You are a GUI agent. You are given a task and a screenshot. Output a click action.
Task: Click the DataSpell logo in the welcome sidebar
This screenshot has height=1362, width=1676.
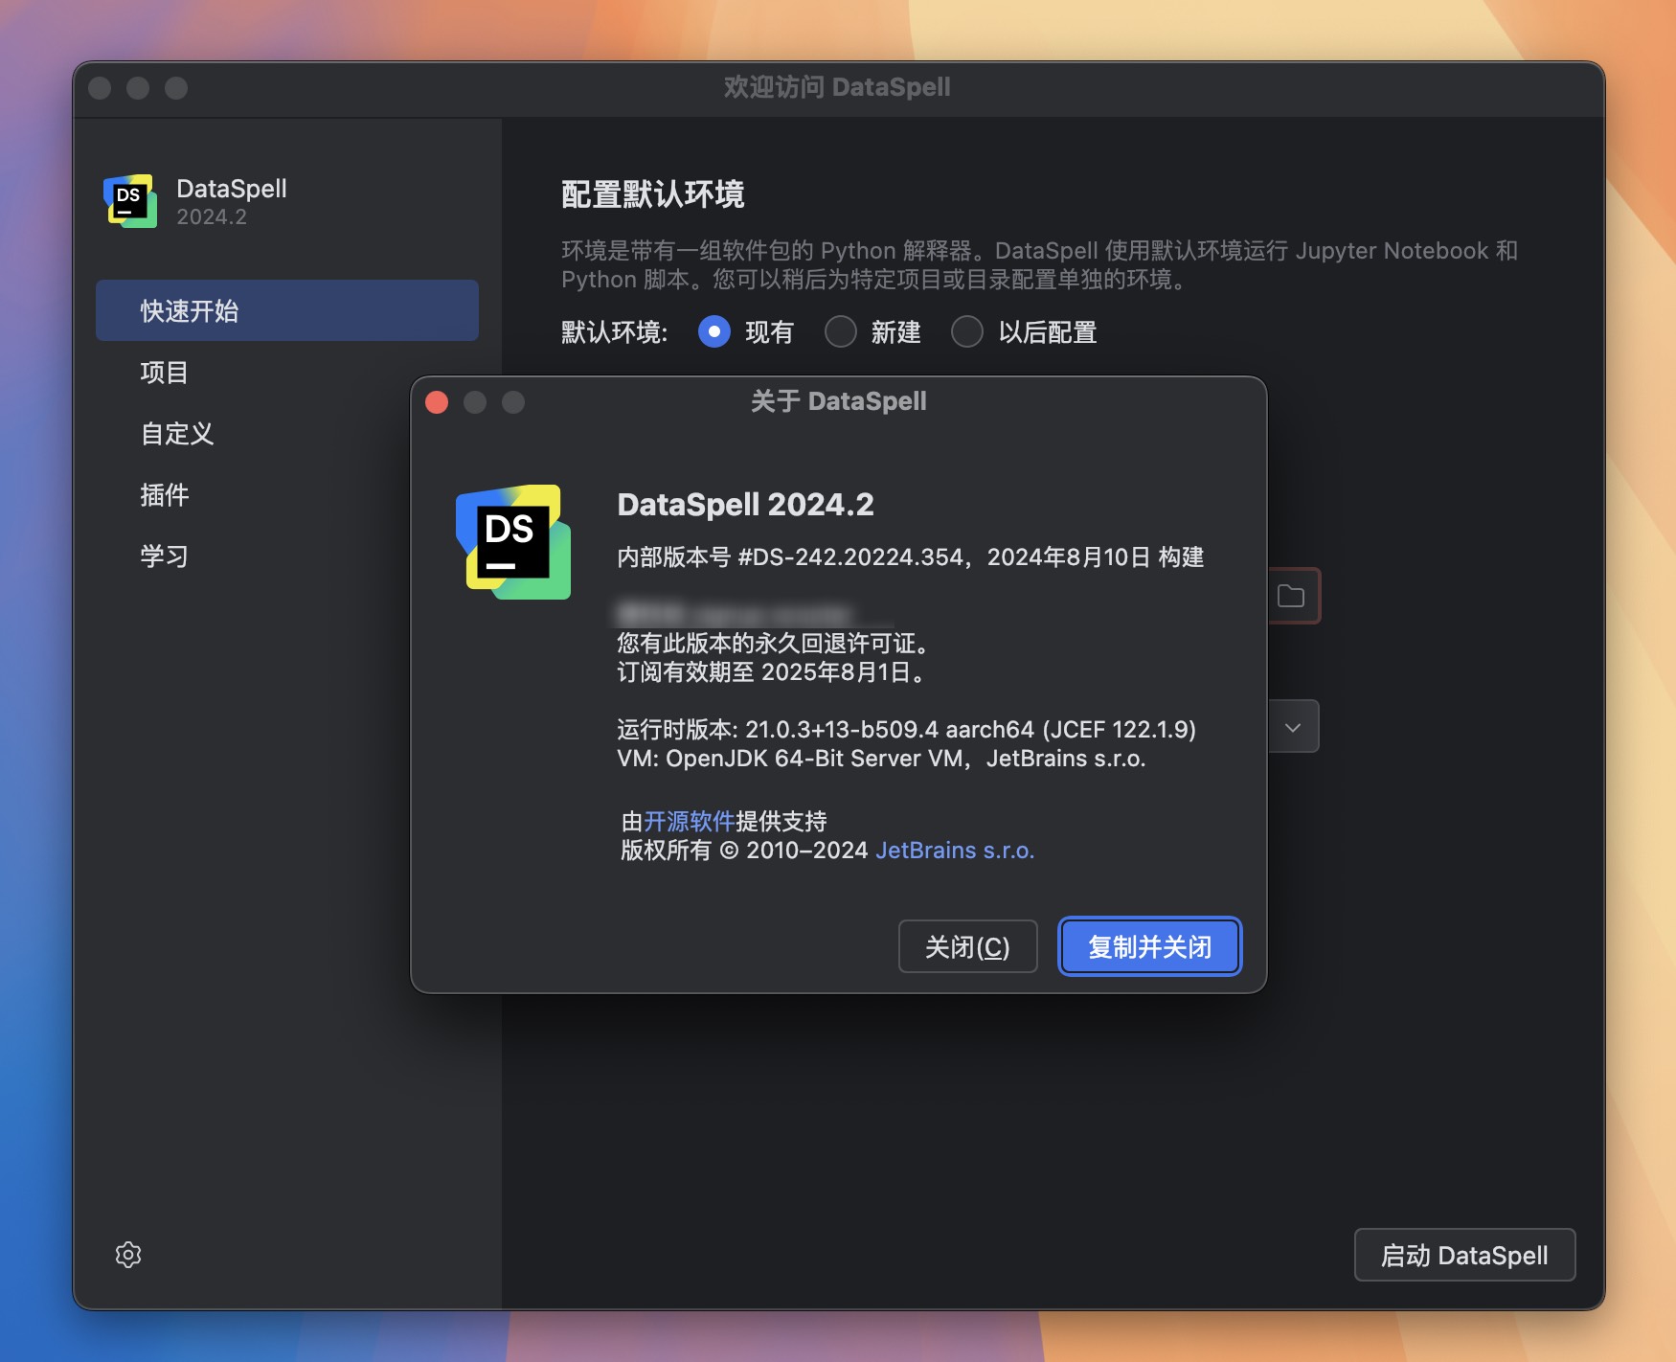point(130,201)
